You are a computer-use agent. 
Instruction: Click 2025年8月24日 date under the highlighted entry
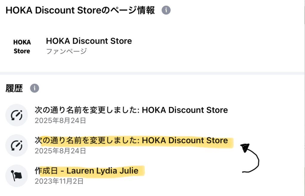click(60, 151)
